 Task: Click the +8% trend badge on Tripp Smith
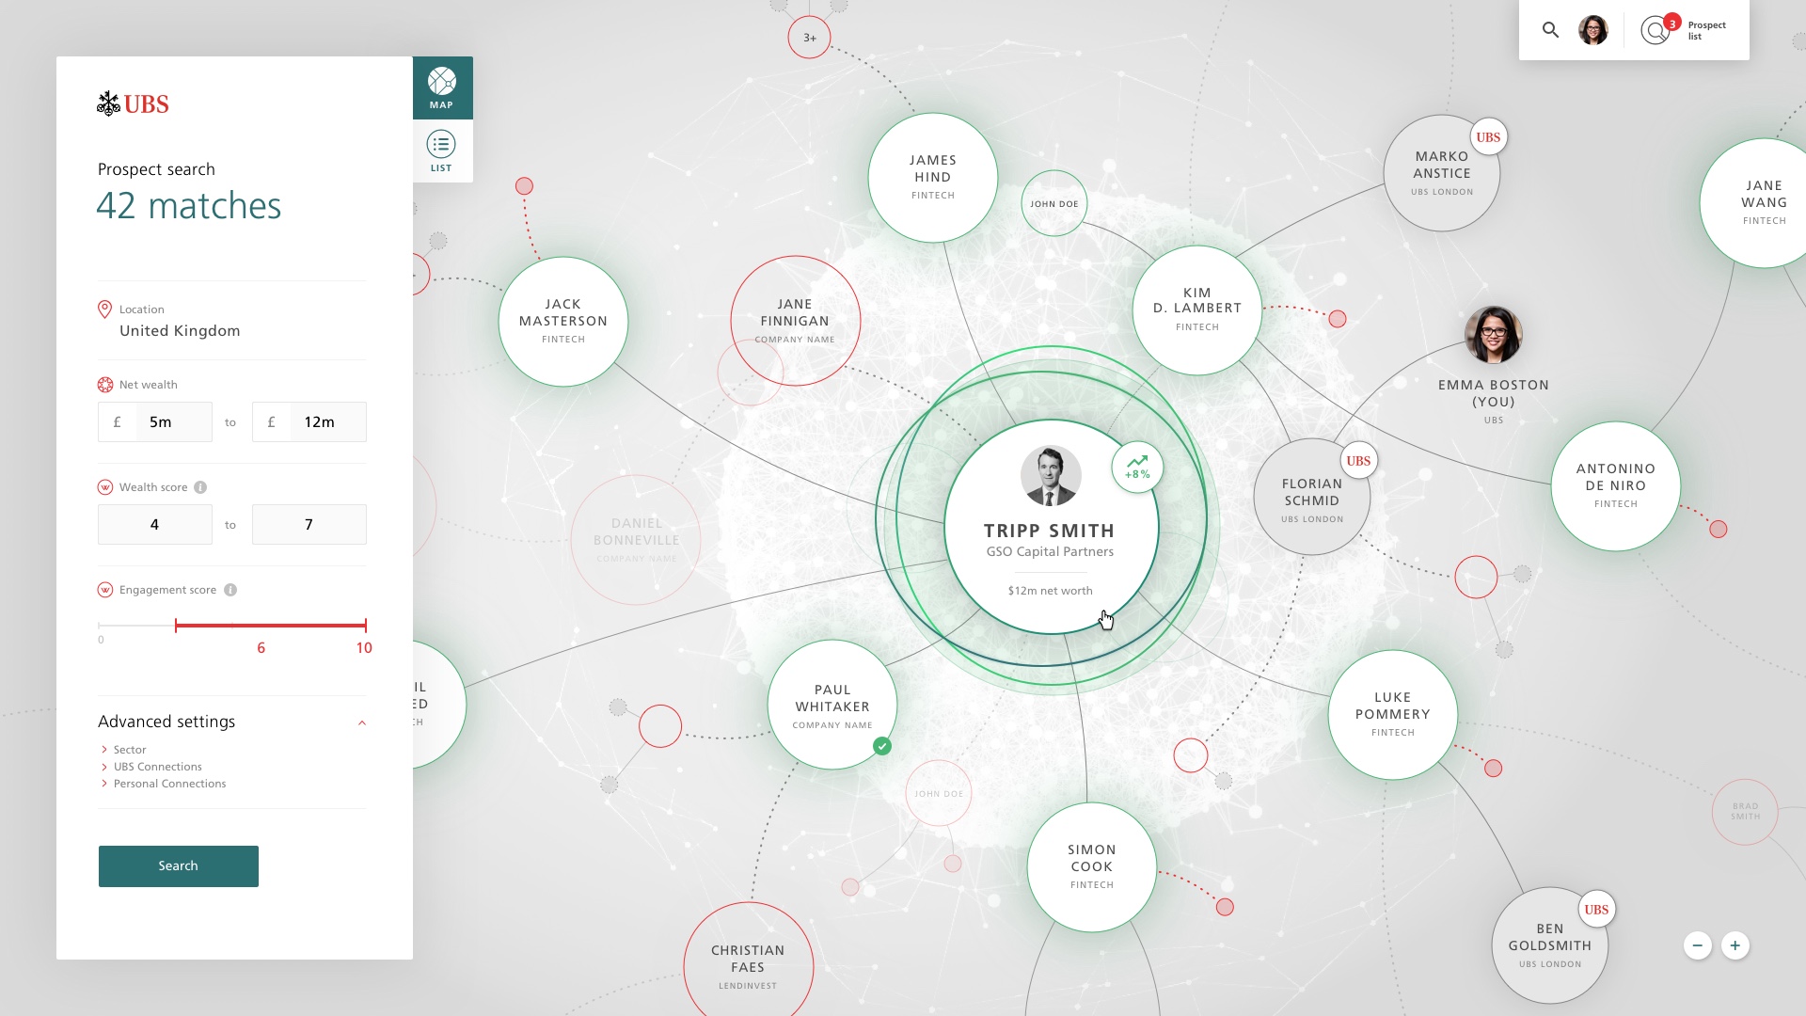pyautogui.click(x=1137, y=467)
